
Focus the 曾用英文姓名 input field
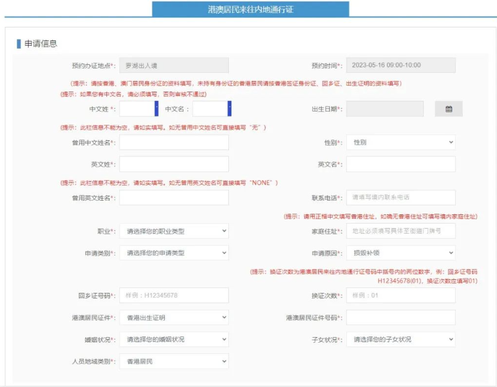pos(174,198)
